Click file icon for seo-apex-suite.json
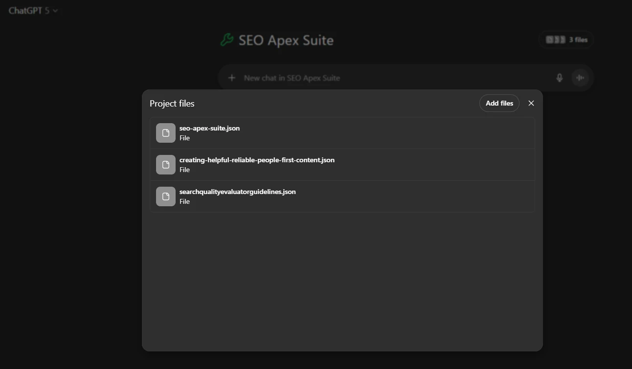The image size is (632, 369). 166,133
